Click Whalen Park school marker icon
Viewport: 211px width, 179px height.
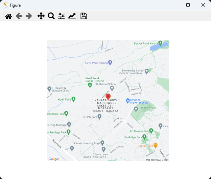(136, 109)
